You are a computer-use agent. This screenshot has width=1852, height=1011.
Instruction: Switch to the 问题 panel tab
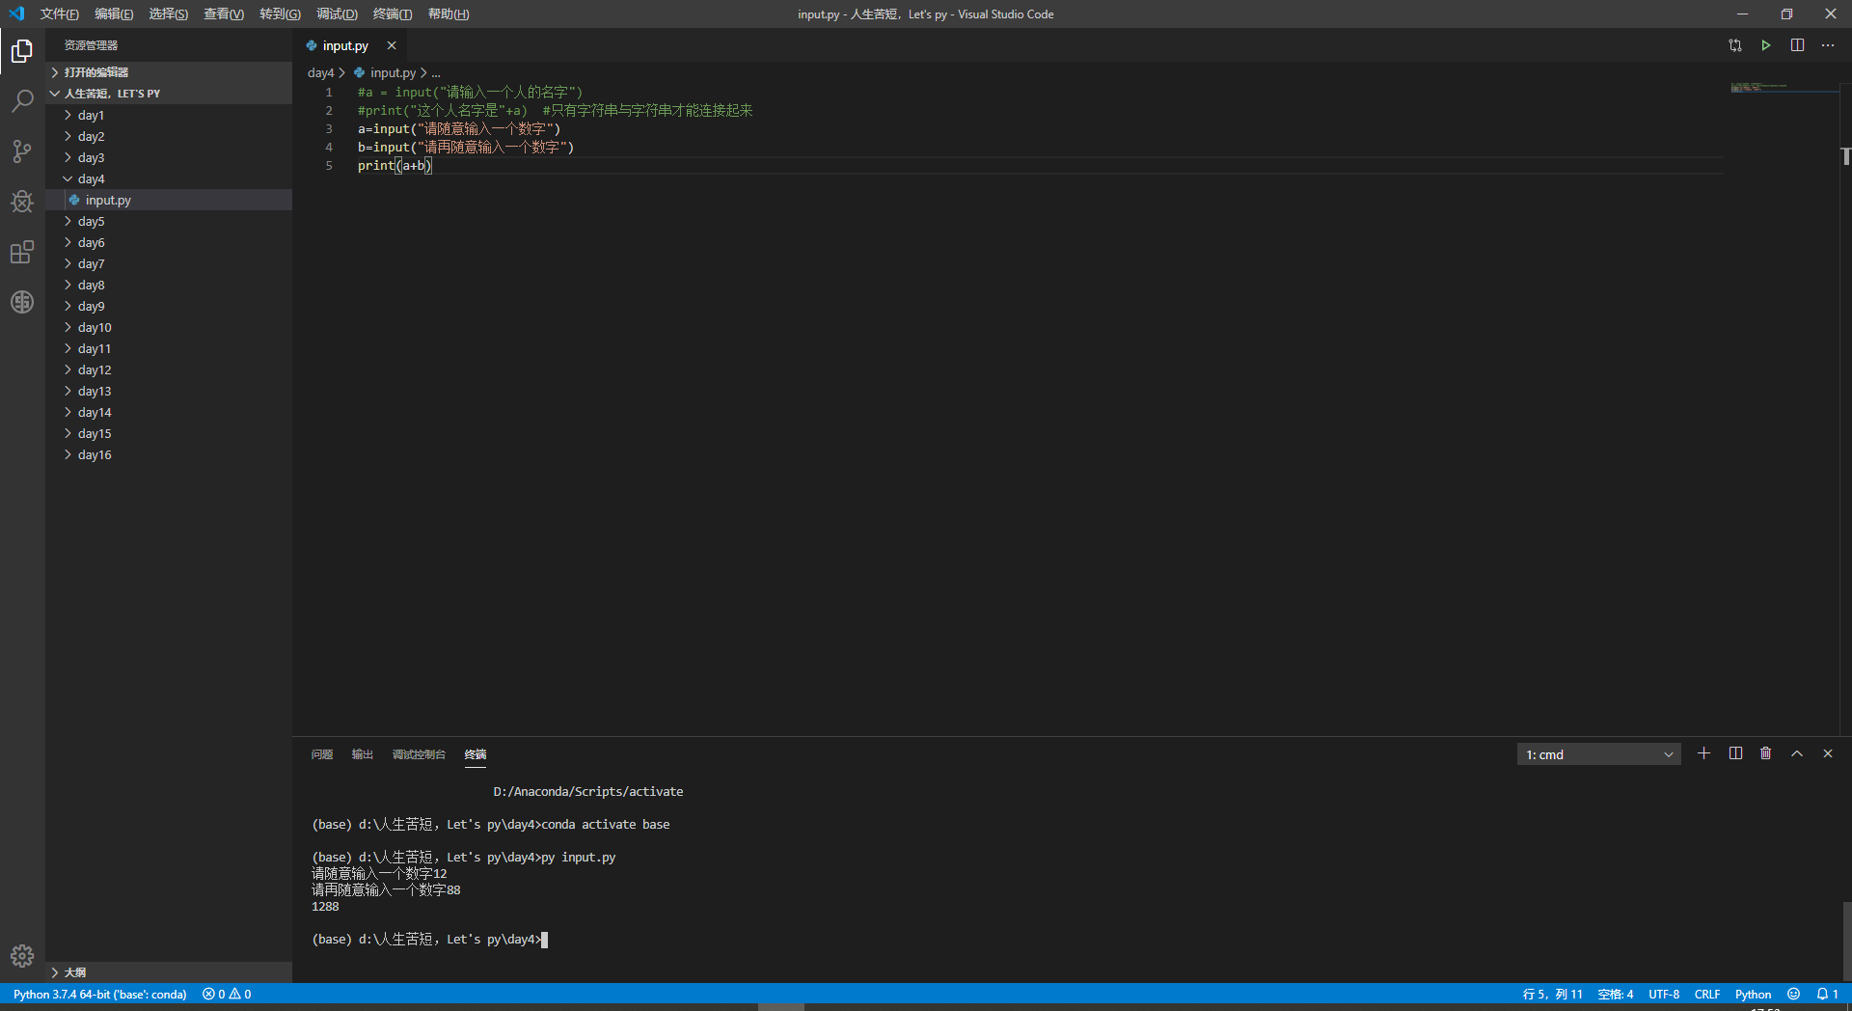click(322, 754)
